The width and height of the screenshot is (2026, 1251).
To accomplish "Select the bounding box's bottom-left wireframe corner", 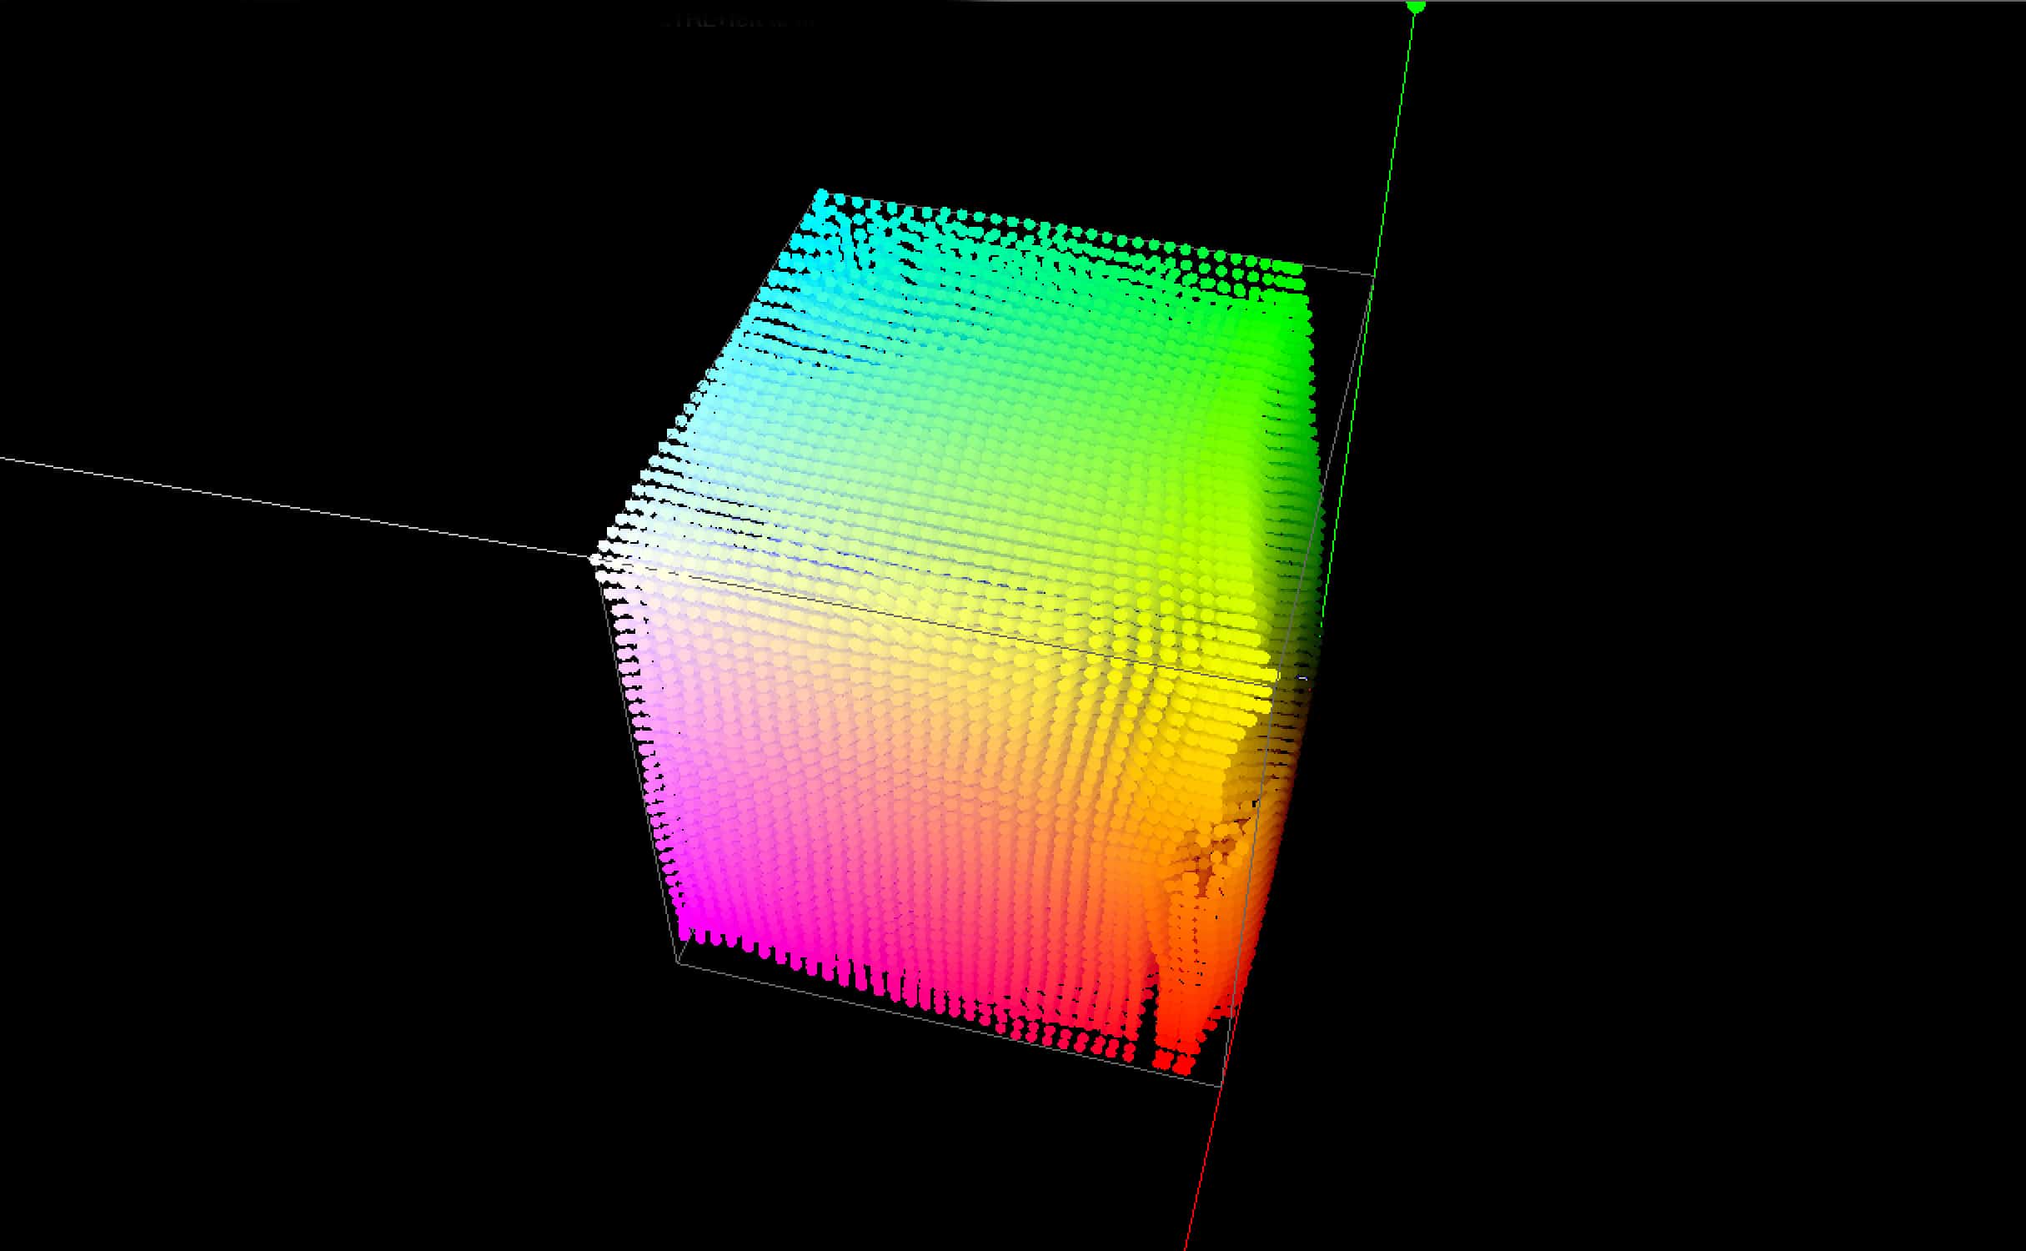I will [678, 963].
